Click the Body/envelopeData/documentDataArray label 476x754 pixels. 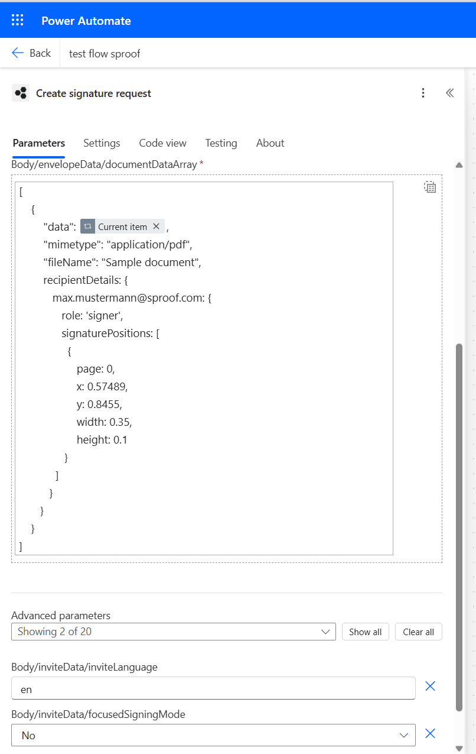(x=104, y=164)
